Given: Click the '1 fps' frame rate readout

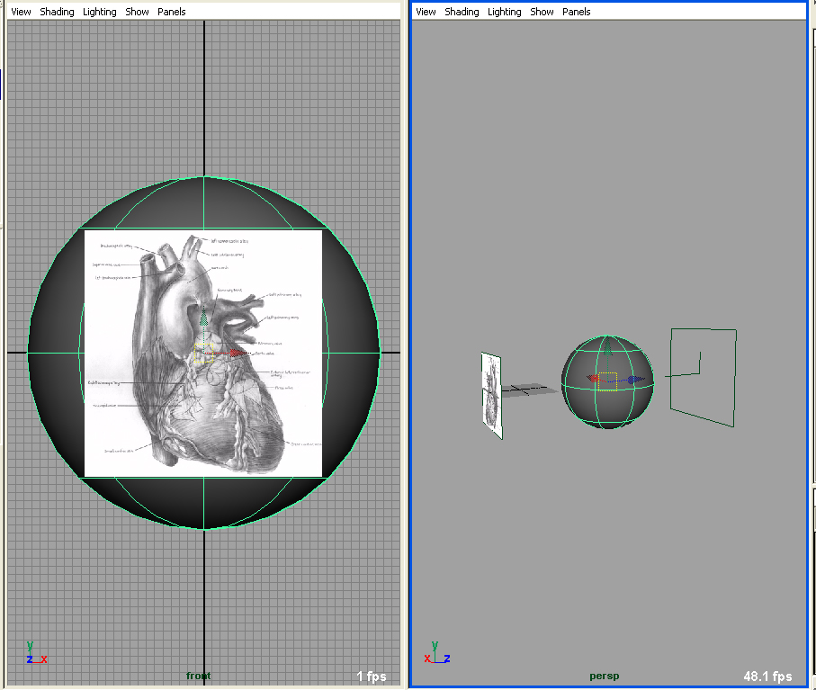Looking at the screenshot, I should click(x=372, y=676).
